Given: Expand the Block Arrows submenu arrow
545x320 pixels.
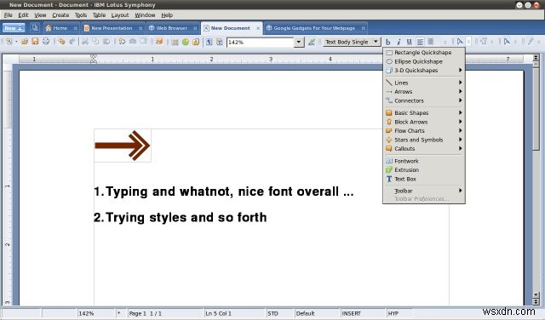Looking at the screenshot, I should [x=460, y=122].
